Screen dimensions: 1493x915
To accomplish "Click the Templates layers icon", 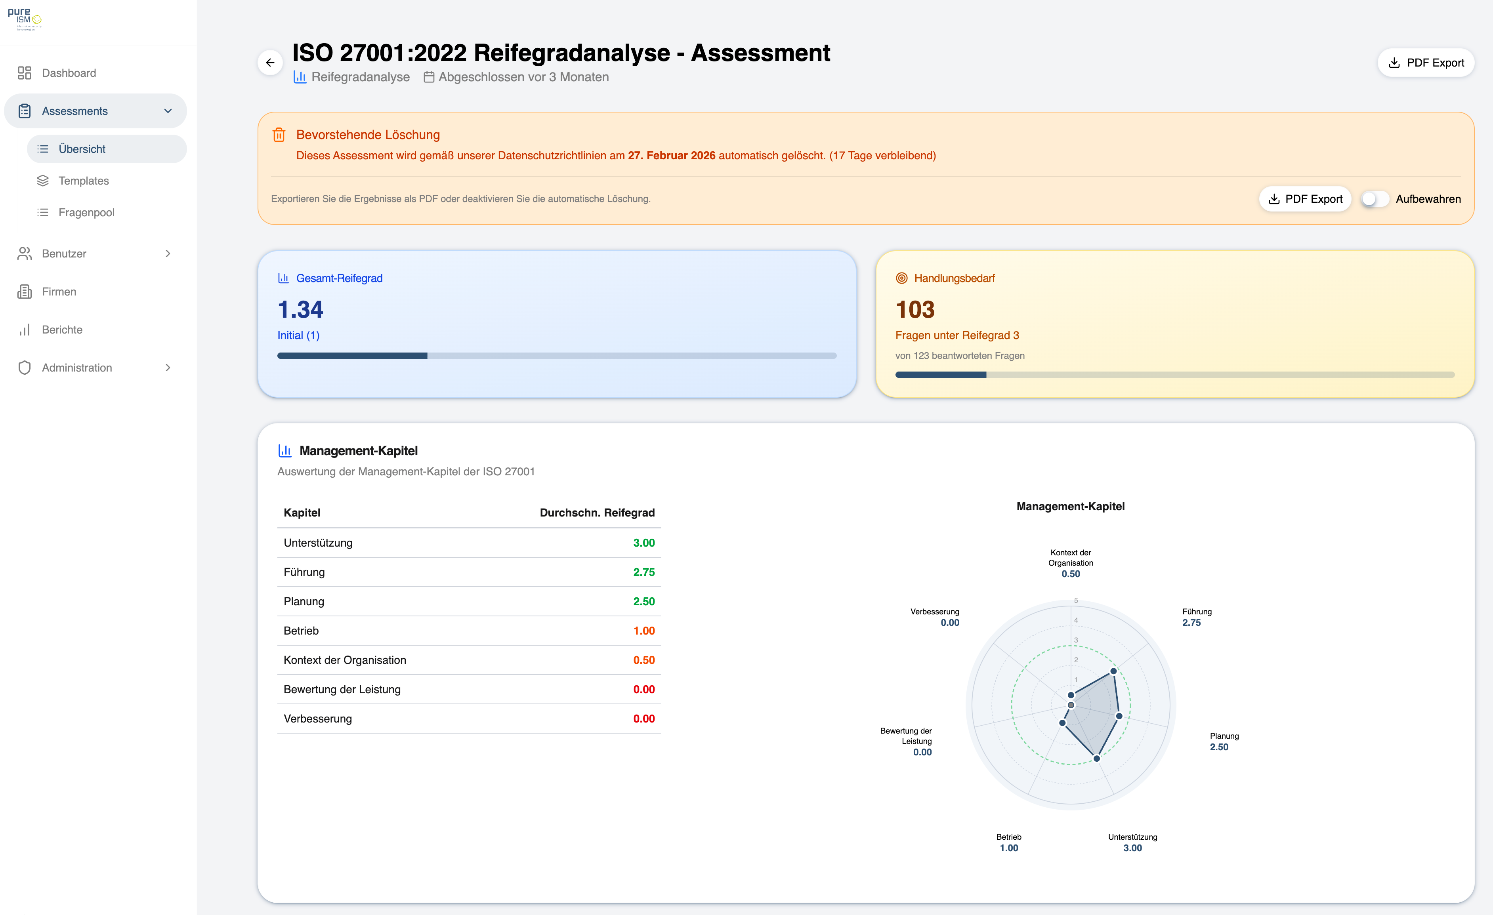I will 43,181.
